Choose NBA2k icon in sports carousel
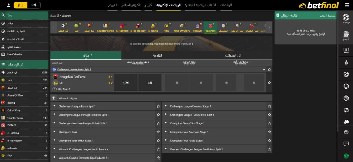 point(198,28)
